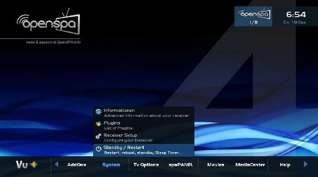The image size is (318, 177).
Task: Click 'news & support at OpenSPA.info' text
Action: pyautogui.click(x=53, y=42)
